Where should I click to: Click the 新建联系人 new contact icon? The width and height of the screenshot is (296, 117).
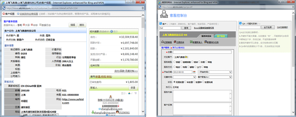pos(191,42)
